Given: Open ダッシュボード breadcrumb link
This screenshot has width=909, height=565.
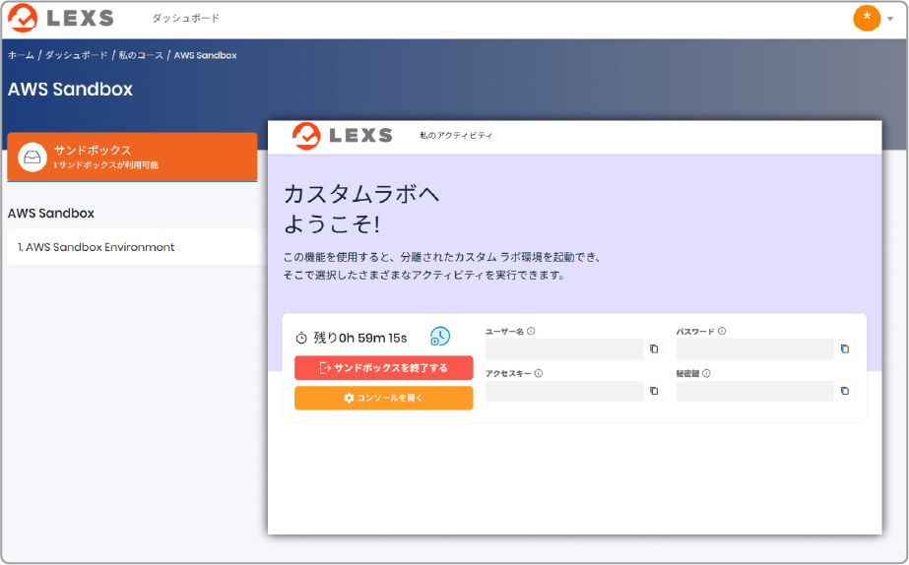Looking at the screenshot, I should click(77, 55).
